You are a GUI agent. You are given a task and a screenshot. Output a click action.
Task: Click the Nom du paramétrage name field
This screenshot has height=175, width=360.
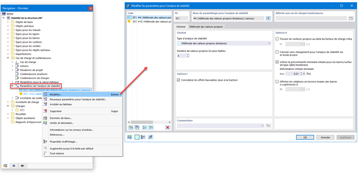(x=228, y=18)
